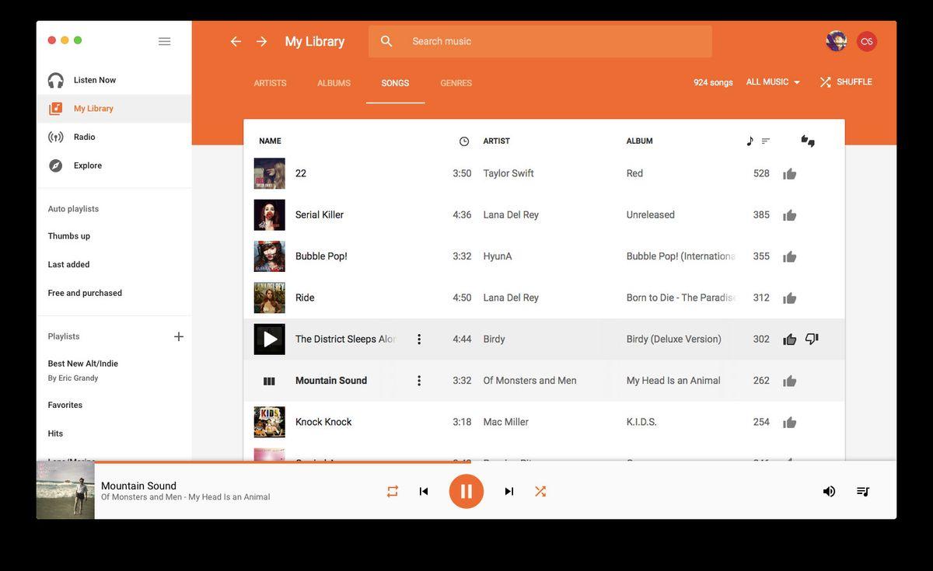This screenshot has height=571, width=933.
Task: Open more options for Mountain Sound
Action: click(419, 381)
